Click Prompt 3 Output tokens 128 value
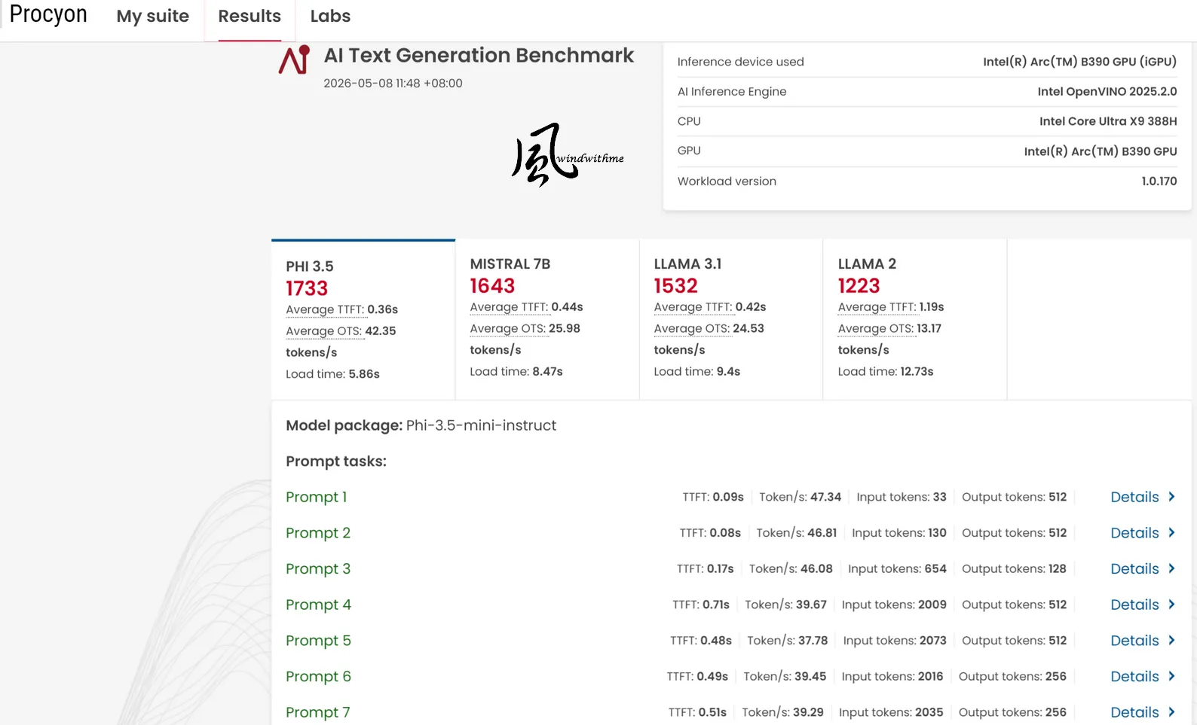Viewport: 1197px width, 725px height. 1057,569
